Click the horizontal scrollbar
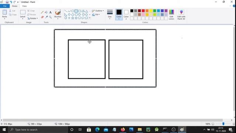 [x=112, y=120]
